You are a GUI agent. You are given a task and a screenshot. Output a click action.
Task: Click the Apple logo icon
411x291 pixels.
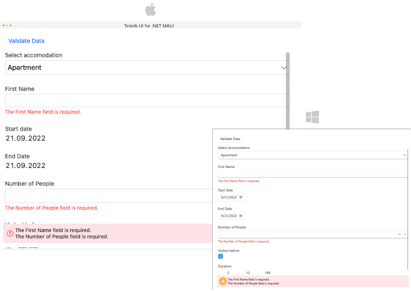coord(150,9)
